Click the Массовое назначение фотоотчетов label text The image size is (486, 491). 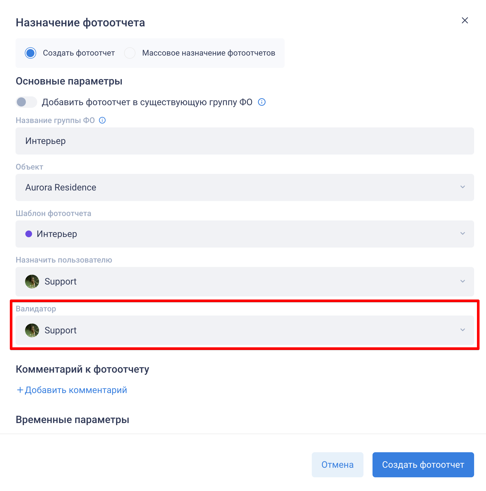coord(208,53)
